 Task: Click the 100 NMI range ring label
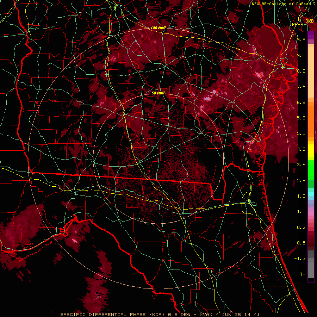[x=158, y=28]
